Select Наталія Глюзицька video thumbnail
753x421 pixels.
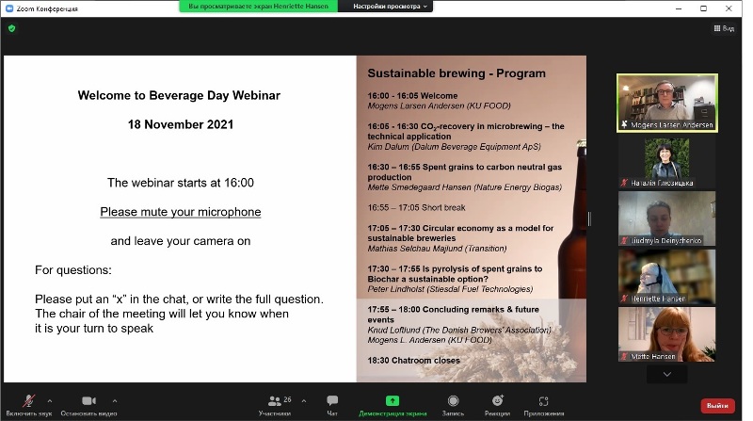(667, 160)
